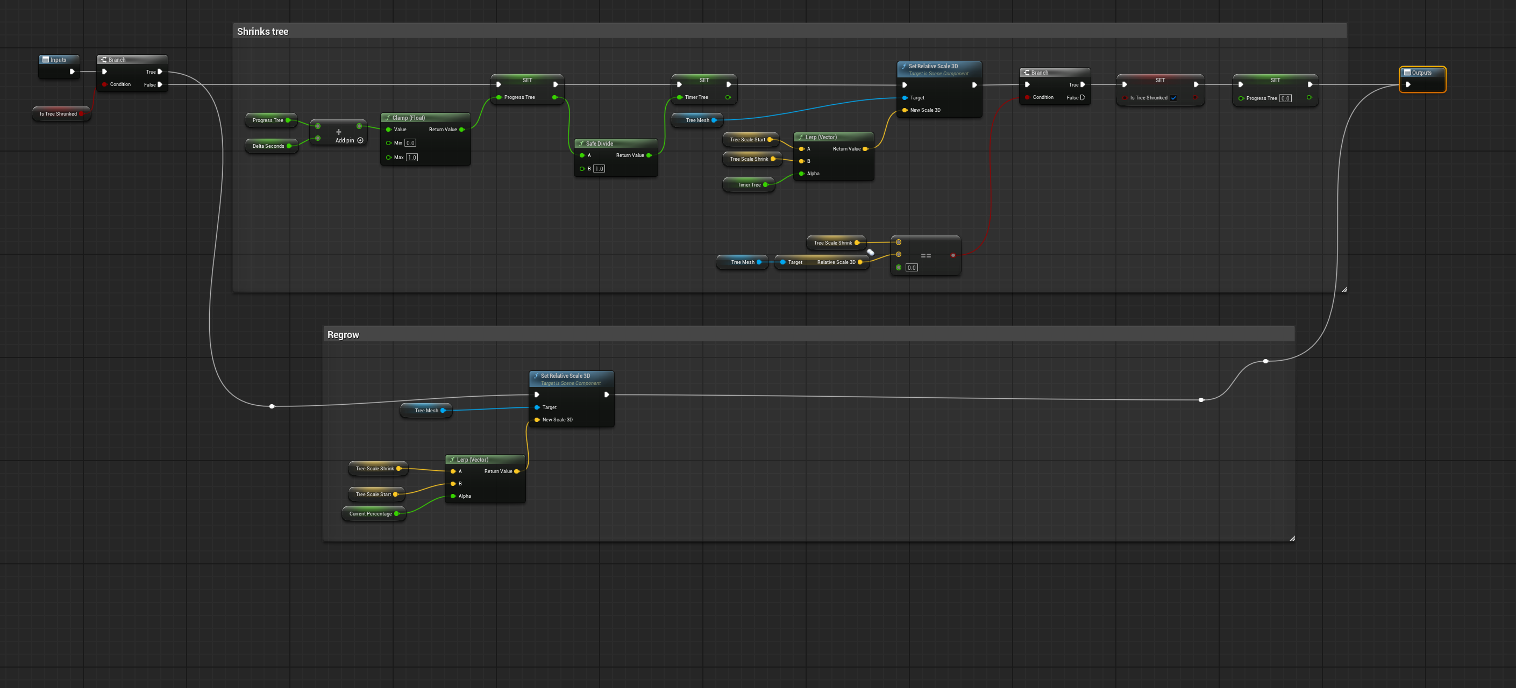This screenshot has height=688, width=1516.
Task: Click the Set Relative Scale 3D icon under Regrow
Action: tap(536, 376)
